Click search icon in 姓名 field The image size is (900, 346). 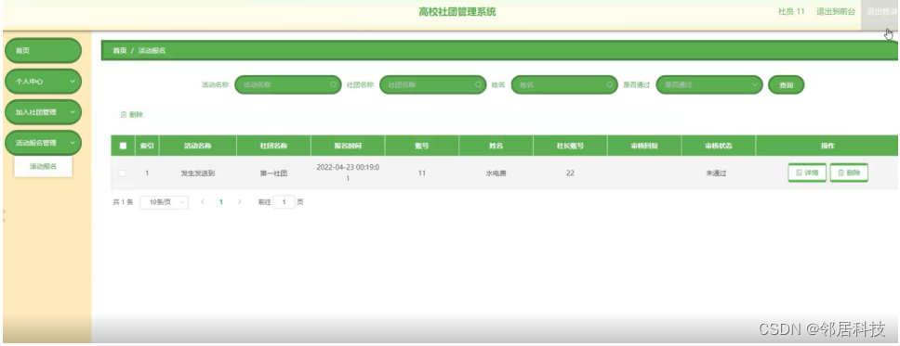tap(610, 84)
